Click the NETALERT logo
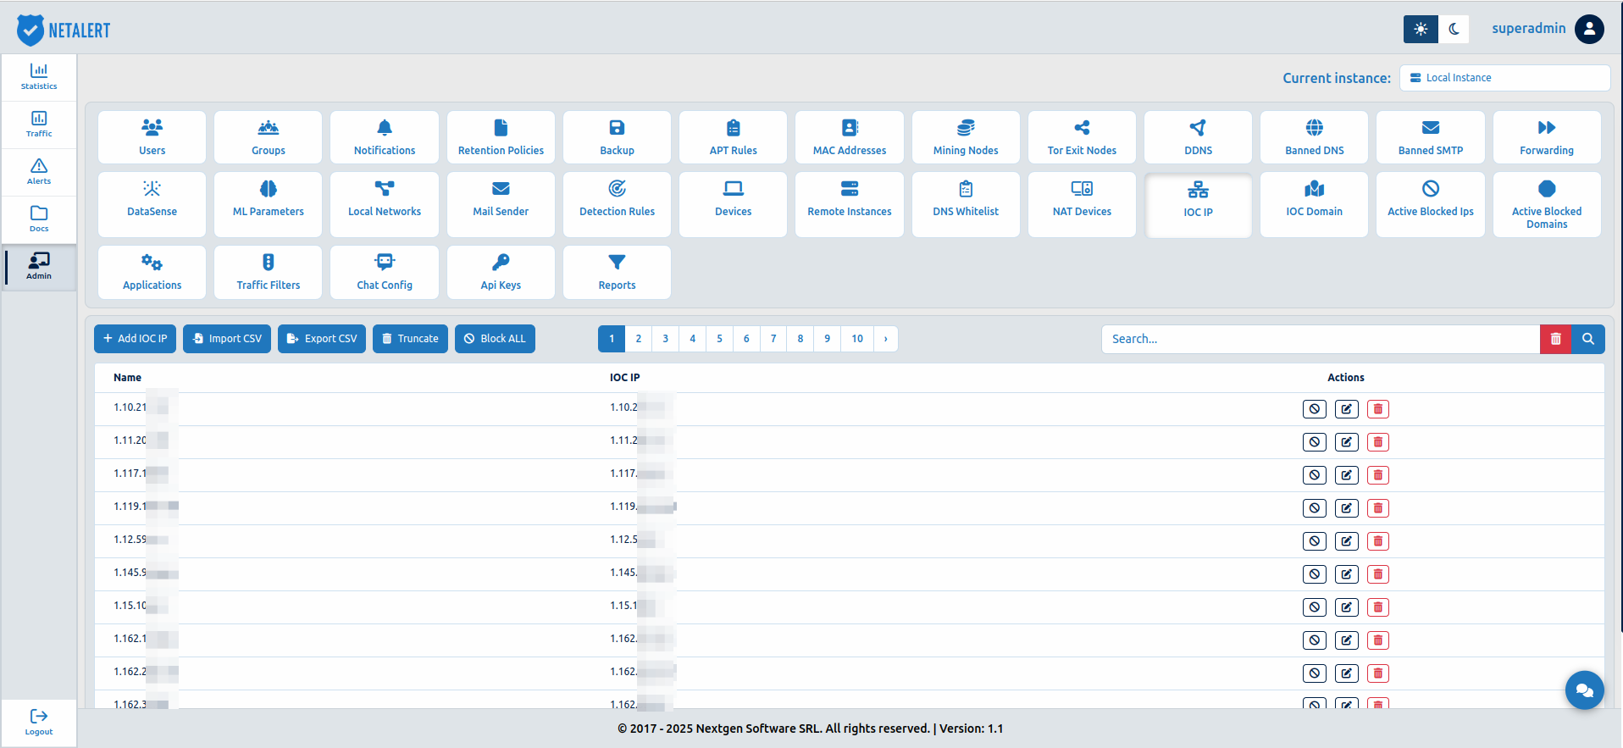 coord(64,30)
